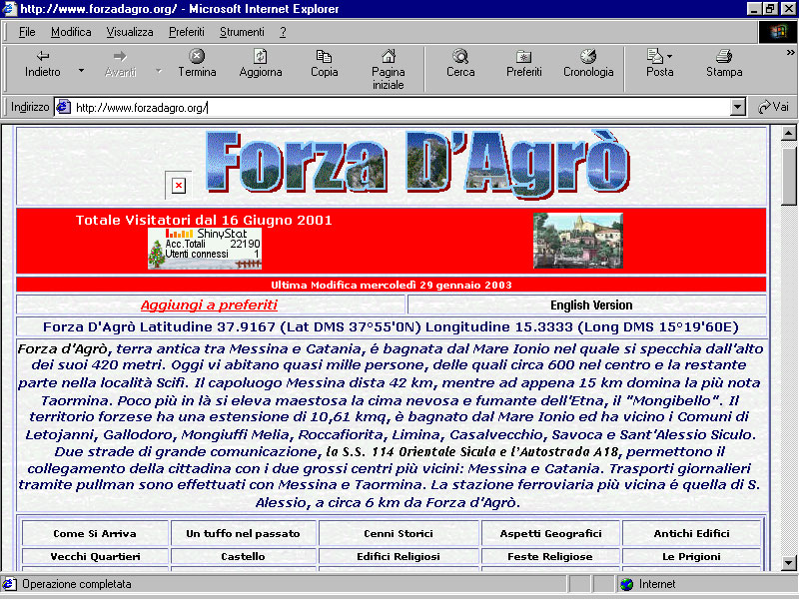This screenshot has height=599, width=799.
Task: Open the English Version link
Action: (591, 305)
